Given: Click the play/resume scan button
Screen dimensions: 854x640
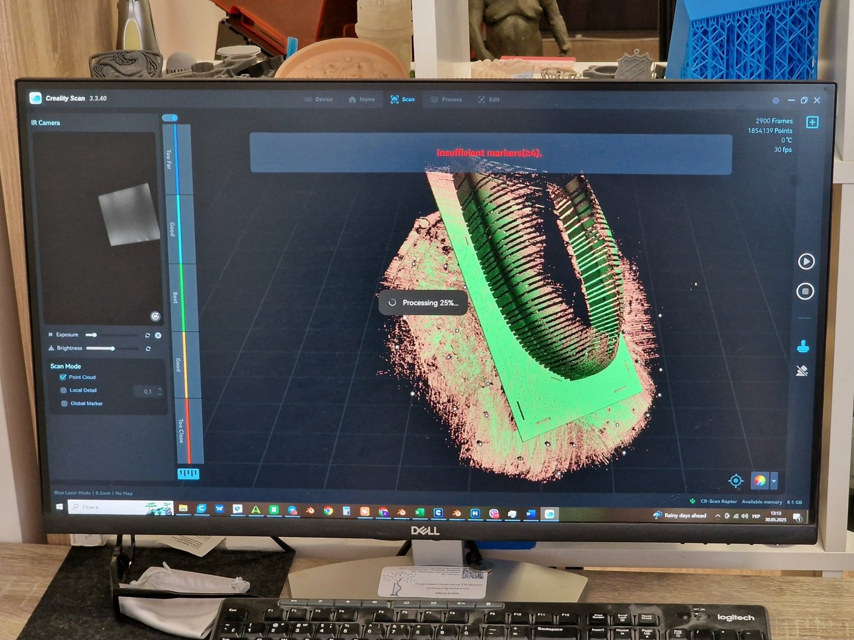Looking at the screenshot, I should (806, 261).
